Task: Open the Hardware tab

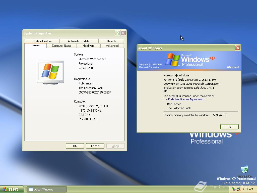Action: (89, 46)
